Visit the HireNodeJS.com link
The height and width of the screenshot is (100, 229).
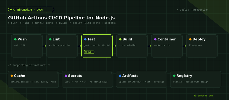point(203,96)
